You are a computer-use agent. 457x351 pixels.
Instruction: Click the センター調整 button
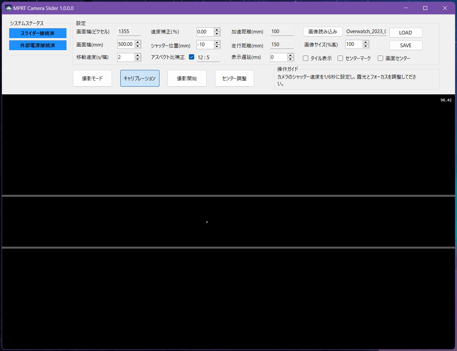pos(234,78)
